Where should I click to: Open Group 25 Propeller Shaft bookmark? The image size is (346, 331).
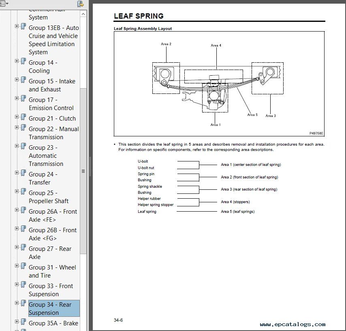[49, 197]
